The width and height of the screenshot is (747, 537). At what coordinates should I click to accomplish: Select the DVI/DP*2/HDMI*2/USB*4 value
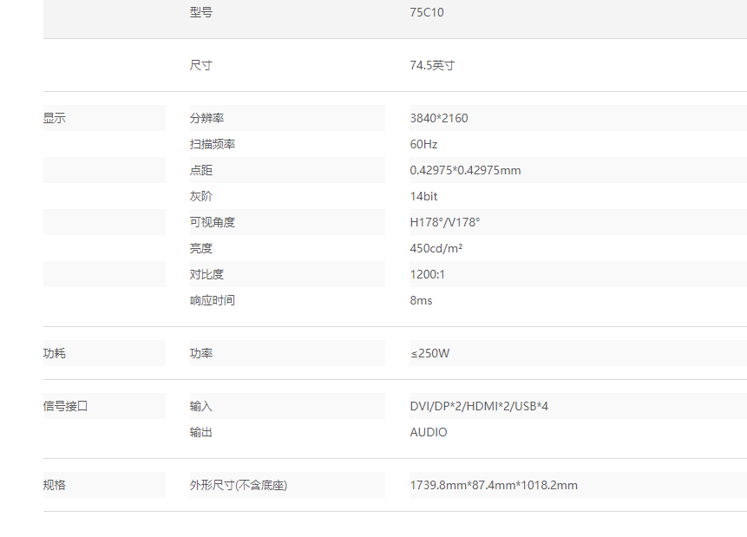[479, 406]
